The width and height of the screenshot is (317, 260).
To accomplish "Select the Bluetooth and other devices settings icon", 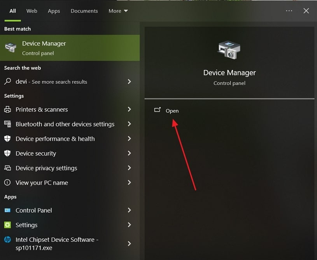I will (7, 124).
